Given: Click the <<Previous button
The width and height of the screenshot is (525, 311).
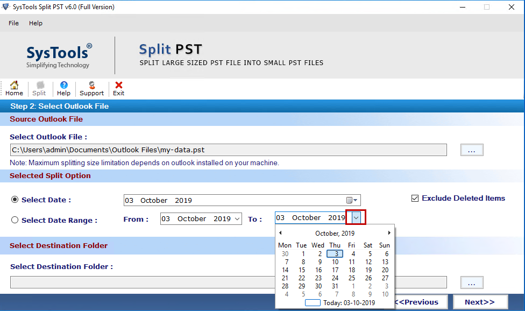Looking at the screenshot, I should pyautogui.click(x=421, y=302).
